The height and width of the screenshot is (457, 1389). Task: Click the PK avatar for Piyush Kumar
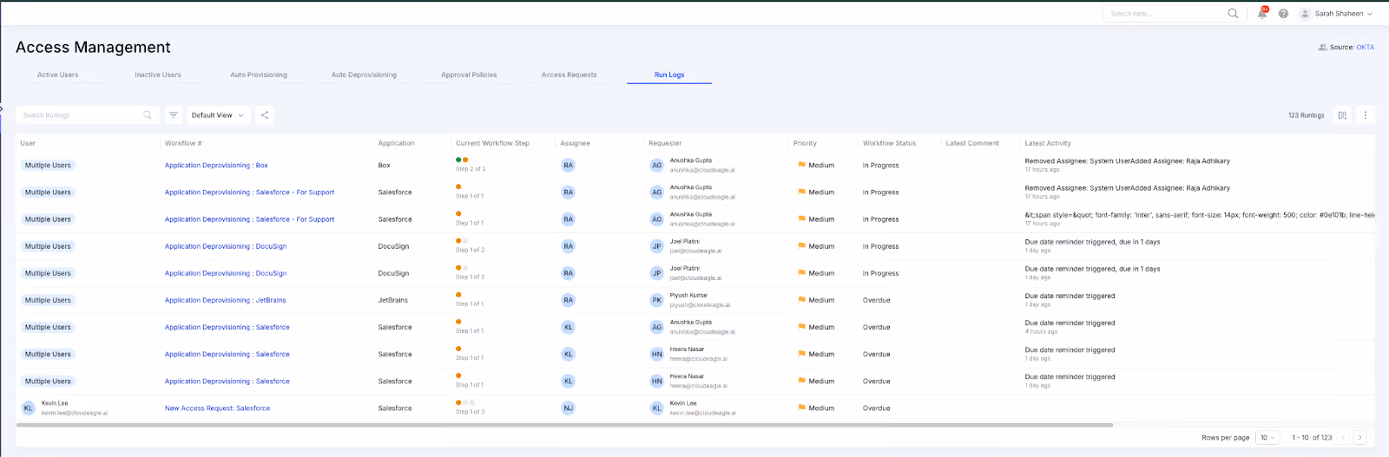pos(656,301)
